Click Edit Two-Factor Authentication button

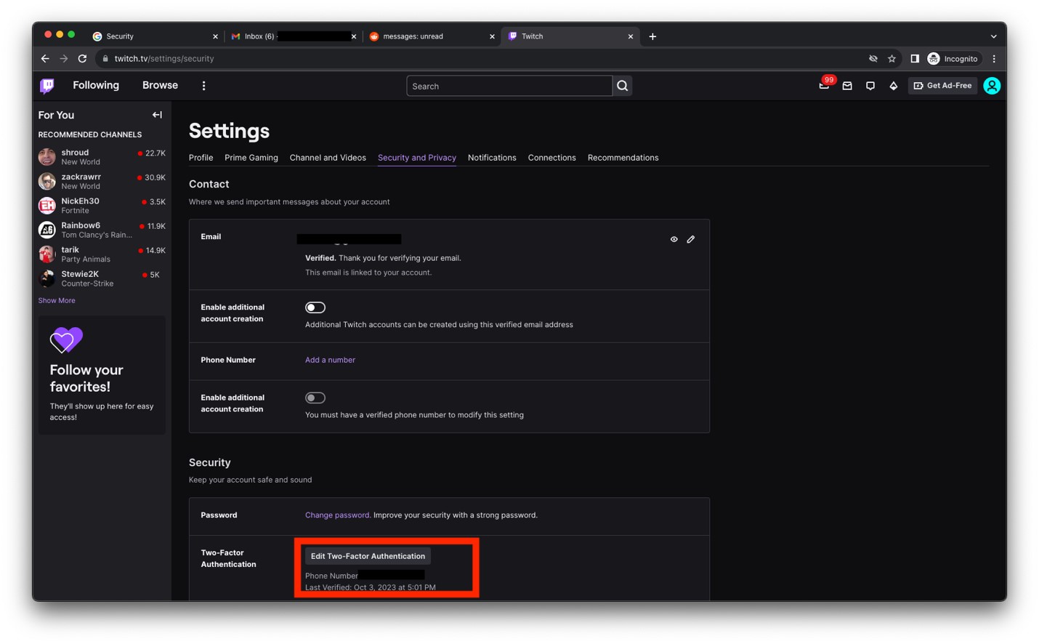point(368,556)
